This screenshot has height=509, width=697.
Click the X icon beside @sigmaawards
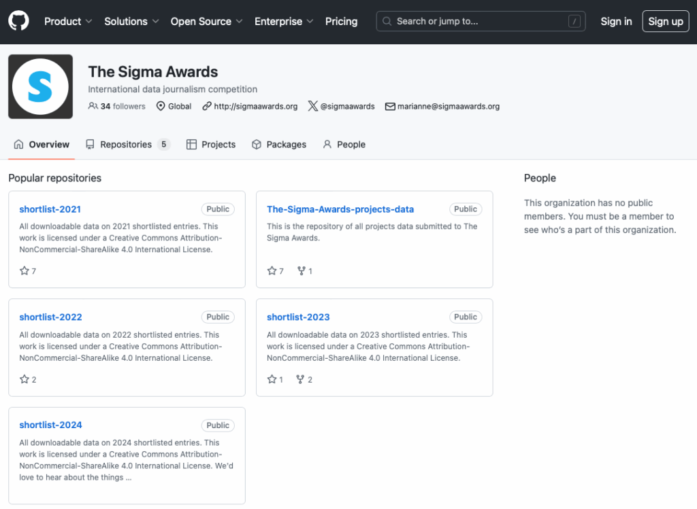click(x=312, y=106)
